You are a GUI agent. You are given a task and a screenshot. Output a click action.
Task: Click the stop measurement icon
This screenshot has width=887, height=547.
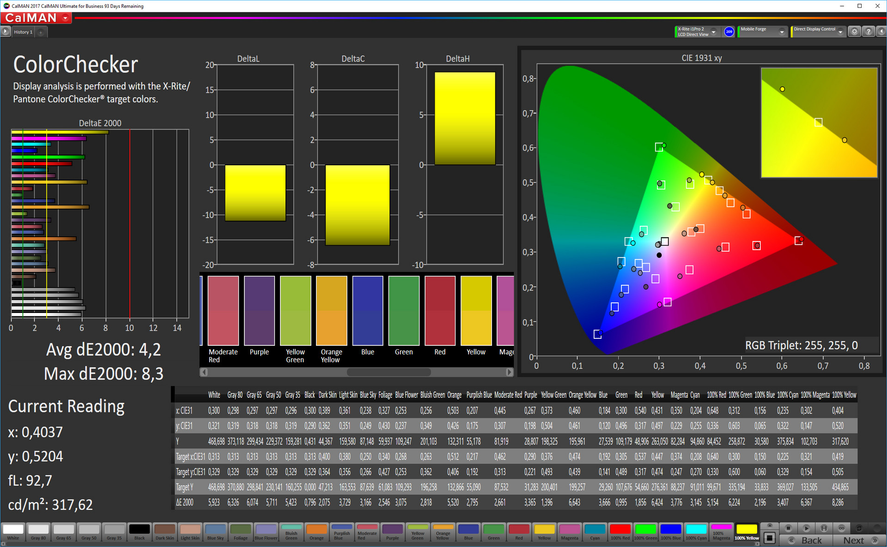coord(789,528)
